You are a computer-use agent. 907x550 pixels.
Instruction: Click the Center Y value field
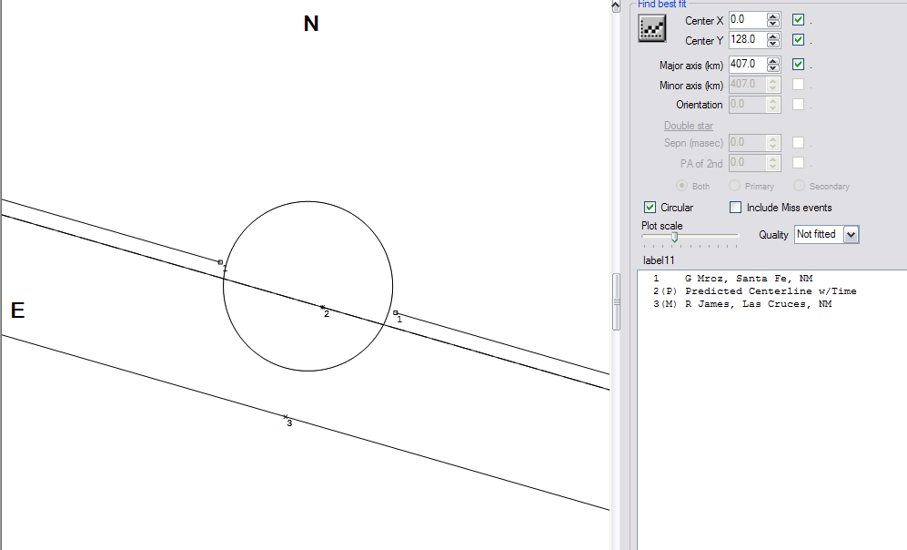(748, 40)
